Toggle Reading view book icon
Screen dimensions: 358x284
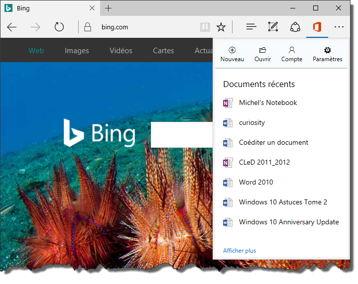205,27
